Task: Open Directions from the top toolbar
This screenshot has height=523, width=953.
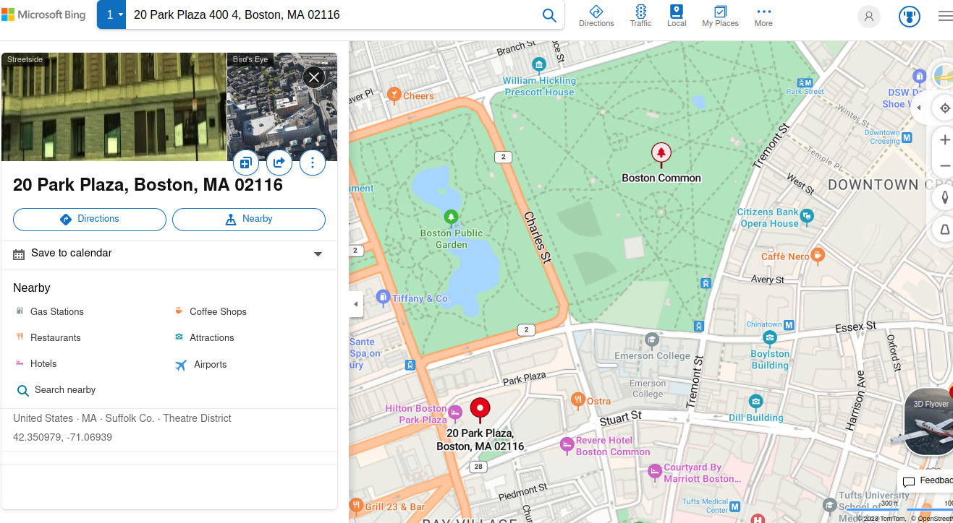Action: click(596, 16)
